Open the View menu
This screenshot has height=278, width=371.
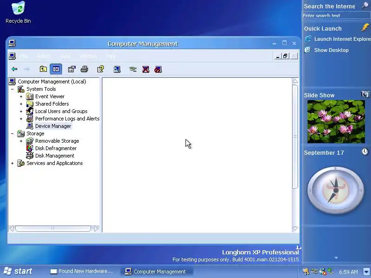pyautogui.click(x=65, y=56)
